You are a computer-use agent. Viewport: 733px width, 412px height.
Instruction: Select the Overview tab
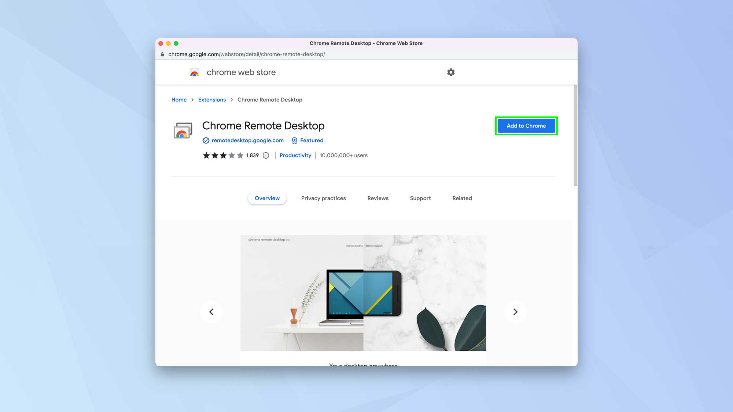267,198
